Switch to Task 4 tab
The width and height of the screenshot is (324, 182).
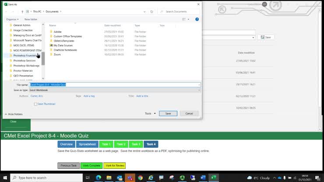(x=151, y=144)
